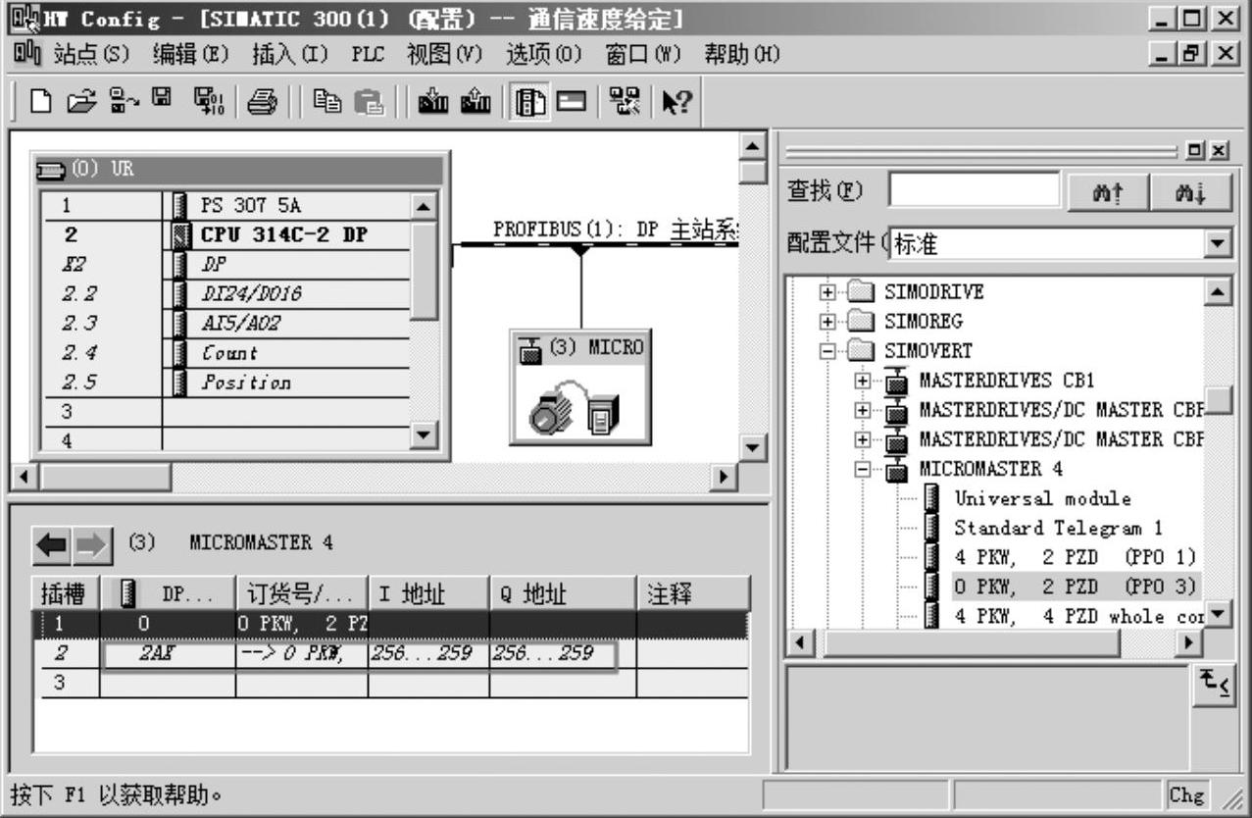Expand the SIMODRIVE folder

tap(828, 292)
